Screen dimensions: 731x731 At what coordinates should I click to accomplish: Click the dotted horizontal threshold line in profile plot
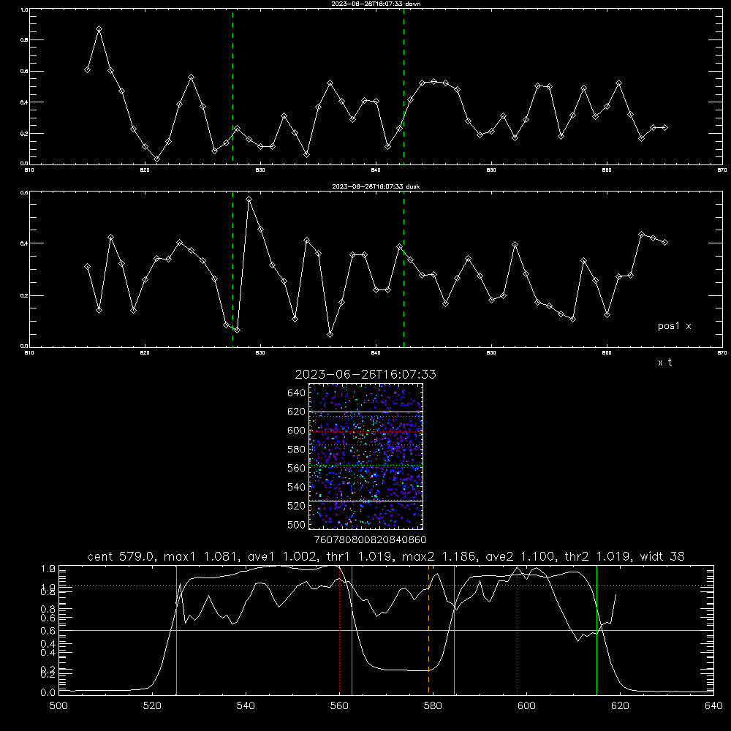[x=386, y=585]
